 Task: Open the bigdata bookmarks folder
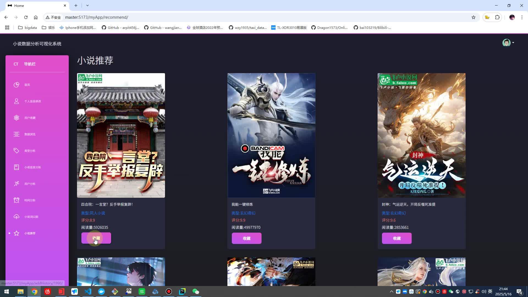(x=28, y=28)
